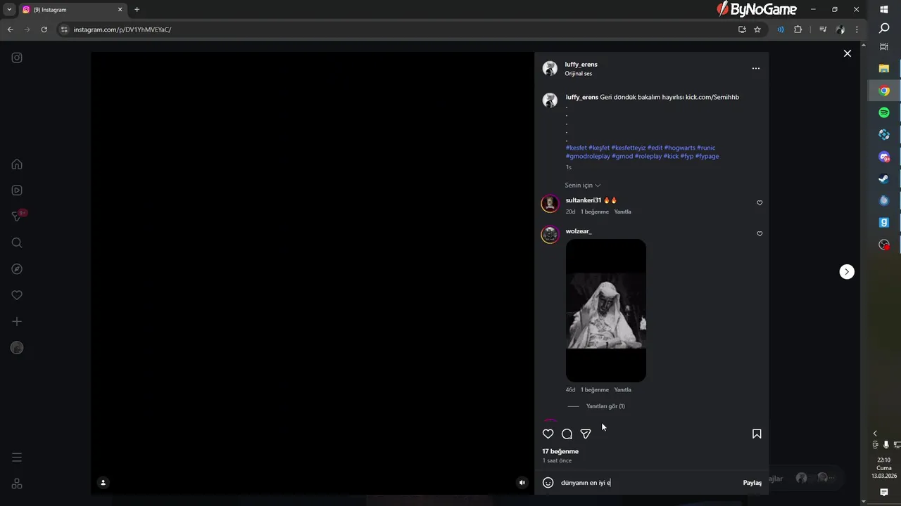Open the More hamburger menu in sidebar
Viewport: 901px width, 506px height.
pos(17,458)
